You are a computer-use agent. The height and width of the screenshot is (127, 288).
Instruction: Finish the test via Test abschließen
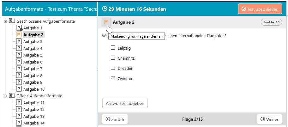260,9
